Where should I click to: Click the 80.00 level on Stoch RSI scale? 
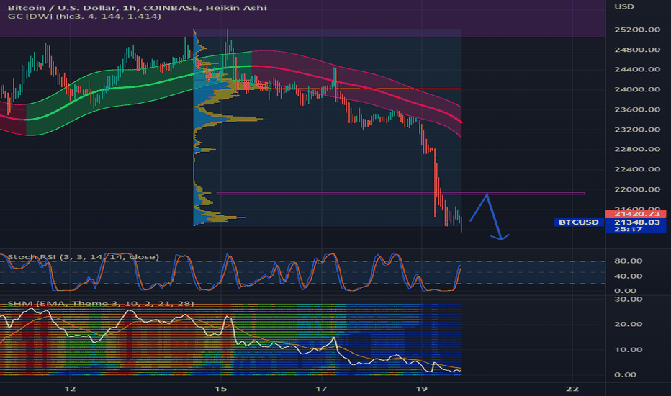[x=629, y=261]
